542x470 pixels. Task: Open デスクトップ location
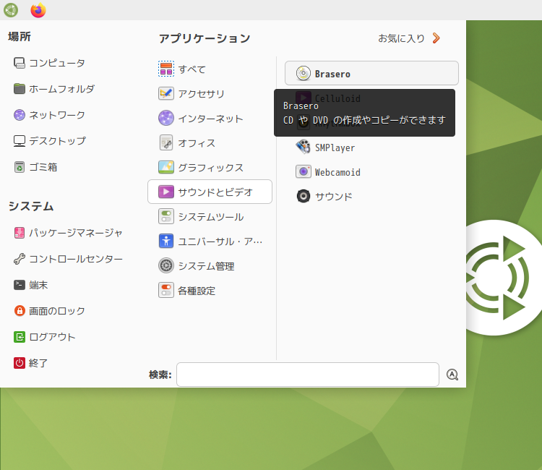click(x=50, y=141)
